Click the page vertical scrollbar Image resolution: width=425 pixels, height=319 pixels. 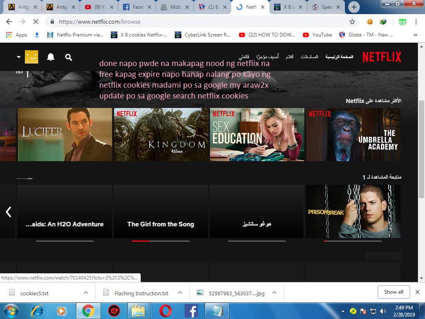pyautogui.click(x=421, y=149)
